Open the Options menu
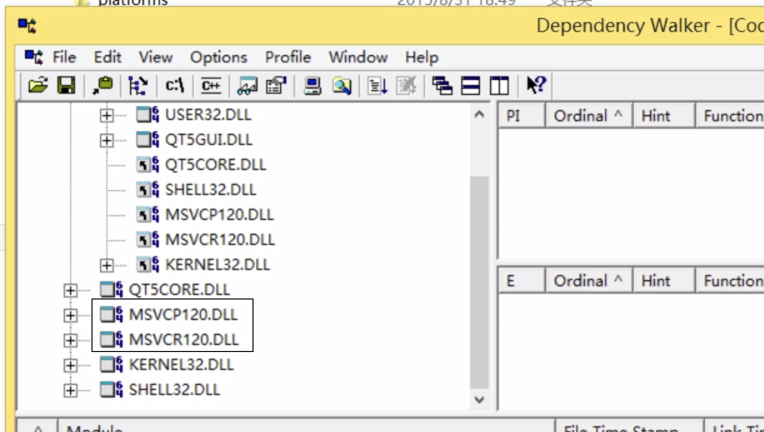This screenshot has width=764, height=432. click(x=218, y=57)
